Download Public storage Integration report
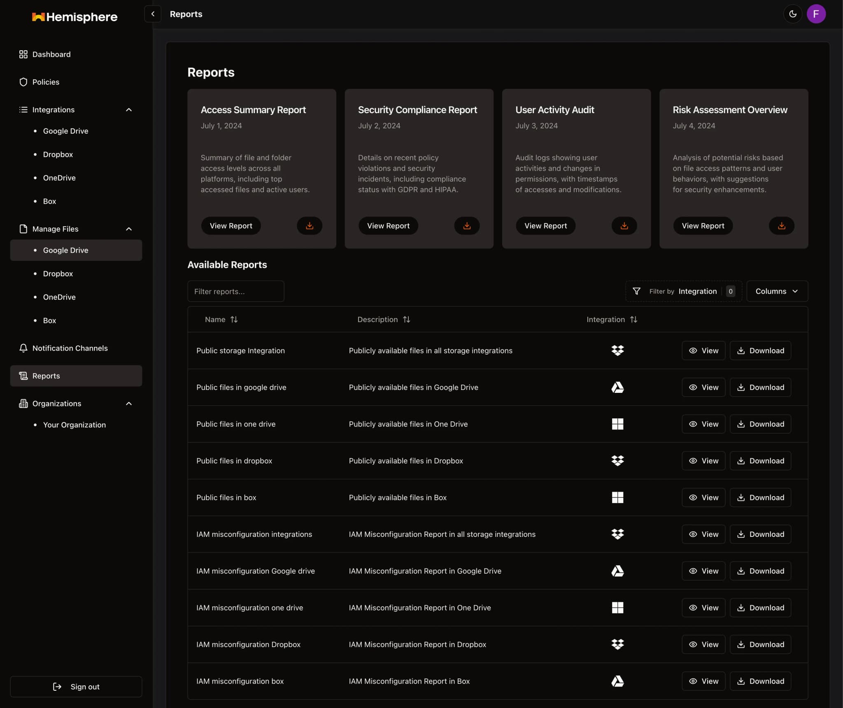Screen dimensions: 843x708 [760, 351]
